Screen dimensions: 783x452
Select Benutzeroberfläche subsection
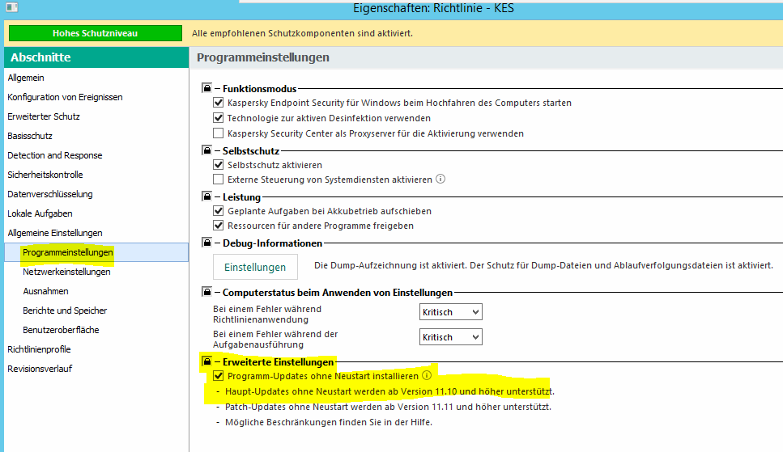tap(61, 330)
